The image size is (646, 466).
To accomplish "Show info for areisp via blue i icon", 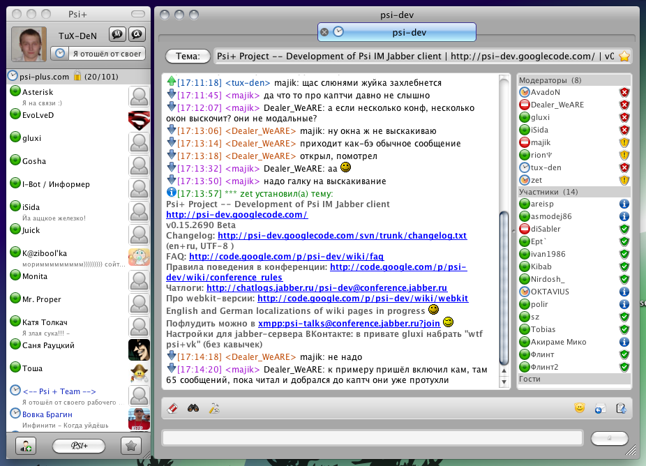I will point(624,204).
